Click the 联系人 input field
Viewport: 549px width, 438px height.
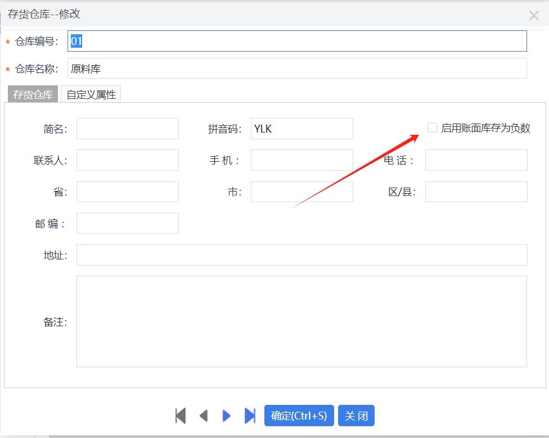tap(128, 160)
